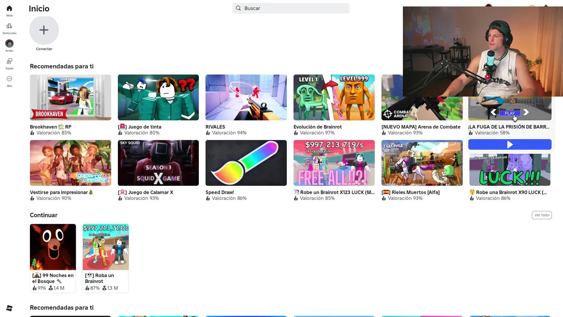563x317 pixels.
Task: Open the Evolución de Brainrot thumbnail
Action: pyautogui.click(x=334, y=97)
